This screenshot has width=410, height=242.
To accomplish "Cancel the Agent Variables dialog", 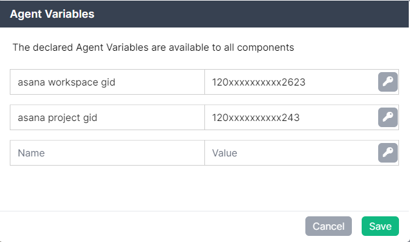I will coord(329,226).
